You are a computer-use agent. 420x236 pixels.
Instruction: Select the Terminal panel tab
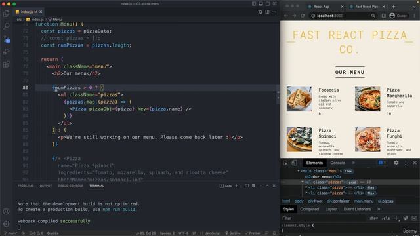[x=96, y=186]
